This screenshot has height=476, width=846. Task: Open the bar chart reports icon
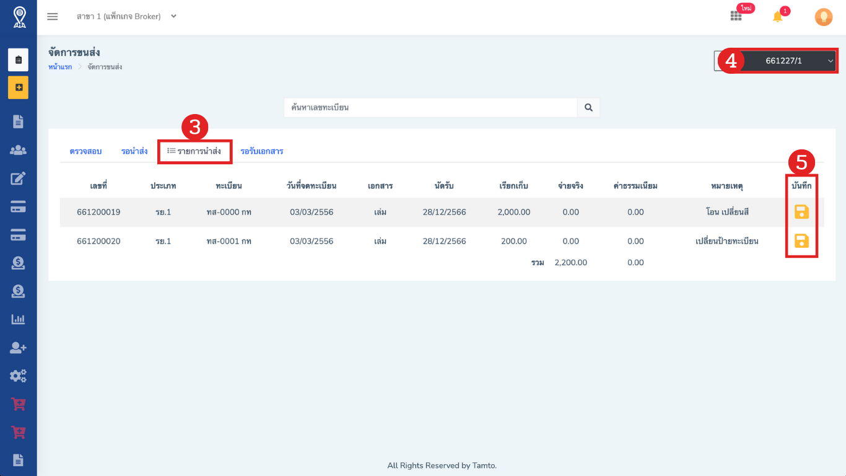point(19,319)
